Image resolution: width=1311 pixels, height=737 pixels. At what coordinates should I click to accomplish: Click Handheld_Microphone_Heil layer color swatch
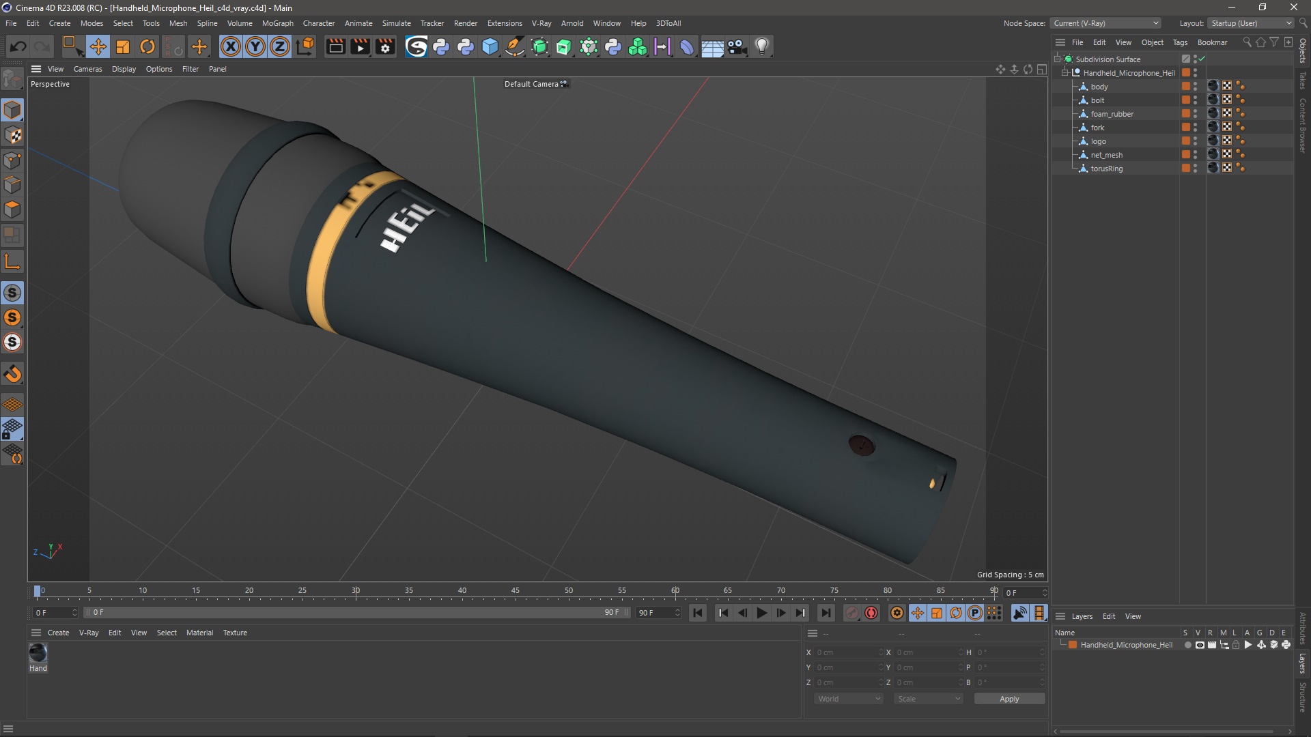(1073, 645)
